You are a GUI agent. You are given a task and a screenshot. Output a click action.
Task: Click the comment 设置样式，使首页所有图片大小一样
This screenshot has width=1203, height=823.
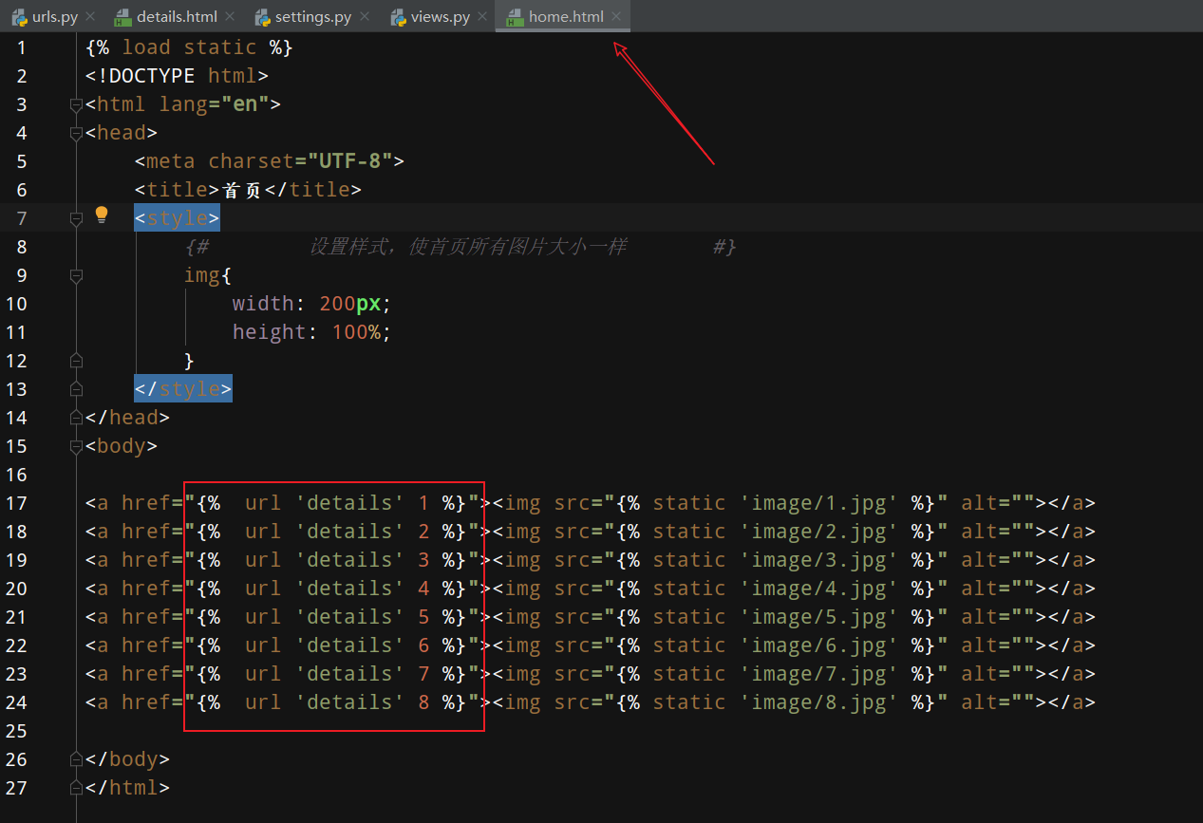click(x=468, y=247)
